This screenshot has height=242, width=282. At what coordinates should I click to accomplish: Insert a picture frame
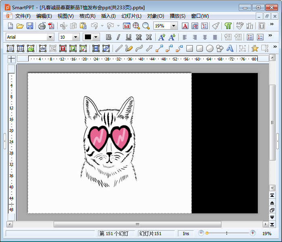click(31, 48)
